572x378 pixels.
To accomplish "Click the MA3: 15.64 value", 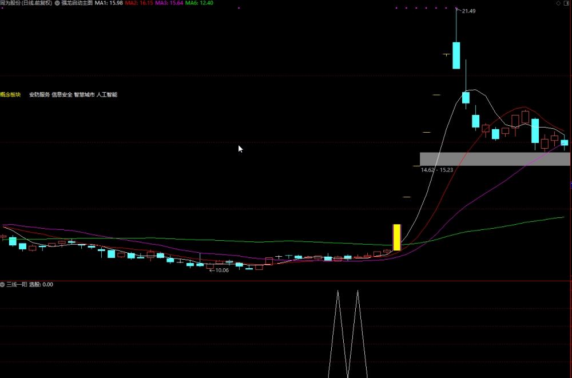I will point(169,3).
